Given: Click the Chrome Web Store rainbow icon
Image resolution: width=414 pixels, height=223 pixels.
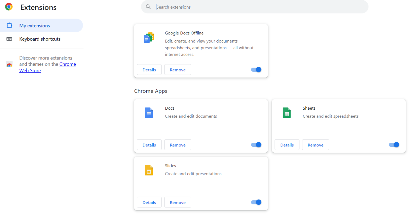Looking at the screenshot, I should pyautogui.click(x=9, y=64).
